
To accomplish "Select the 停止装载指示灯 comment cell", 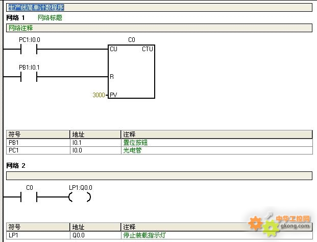I will 217,235.
